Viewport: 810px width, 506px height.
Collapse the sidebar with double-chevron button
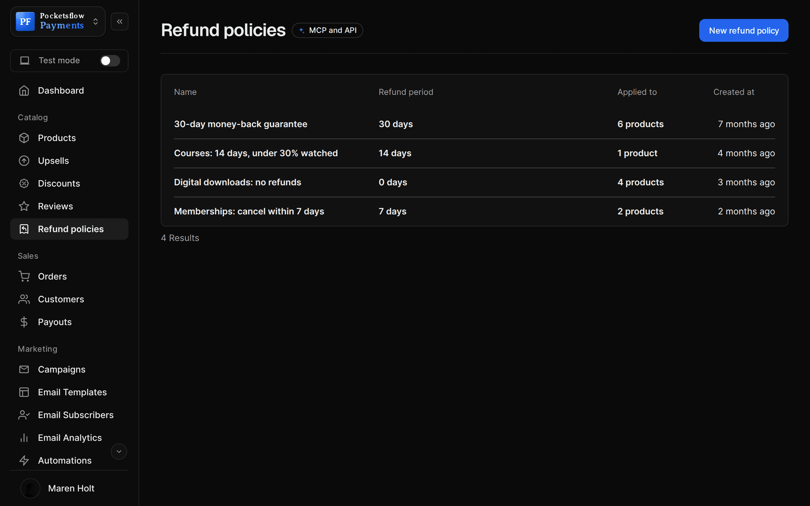click(x=119, y=21)
